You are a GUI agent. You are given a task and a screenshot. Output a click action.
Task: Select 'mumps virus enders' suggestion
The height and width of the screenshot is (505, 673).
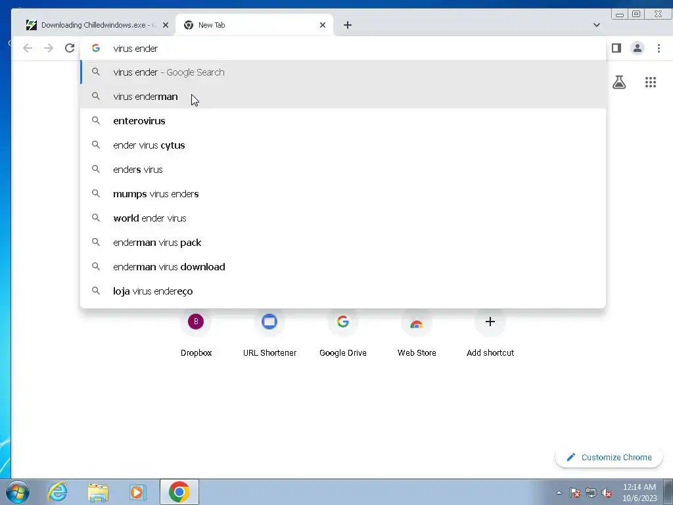click(x=343, y=194)
